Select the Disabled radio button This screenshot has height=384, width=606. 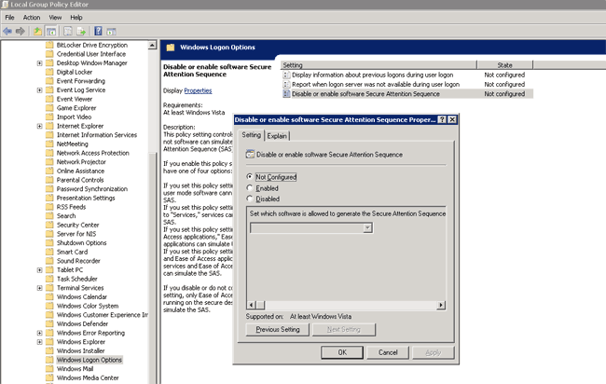click(250, 198)
